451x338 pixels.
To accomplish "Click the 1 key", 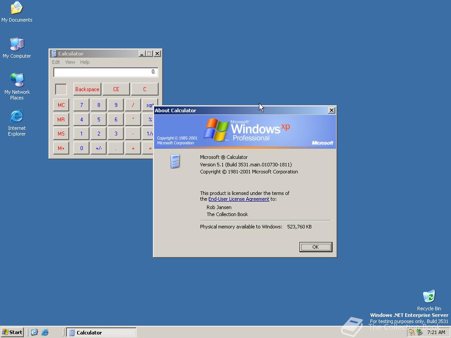I will (x=81, y=134).
